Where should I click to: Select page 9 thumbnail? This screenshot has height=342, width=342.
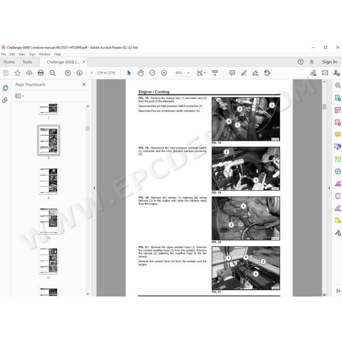point(48,180)
